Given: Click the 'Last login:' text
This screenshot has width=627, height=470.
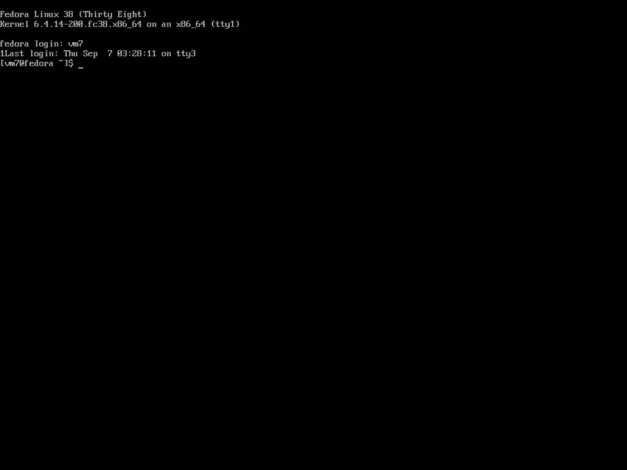Looking at the screenshot, I should point(32,54).
